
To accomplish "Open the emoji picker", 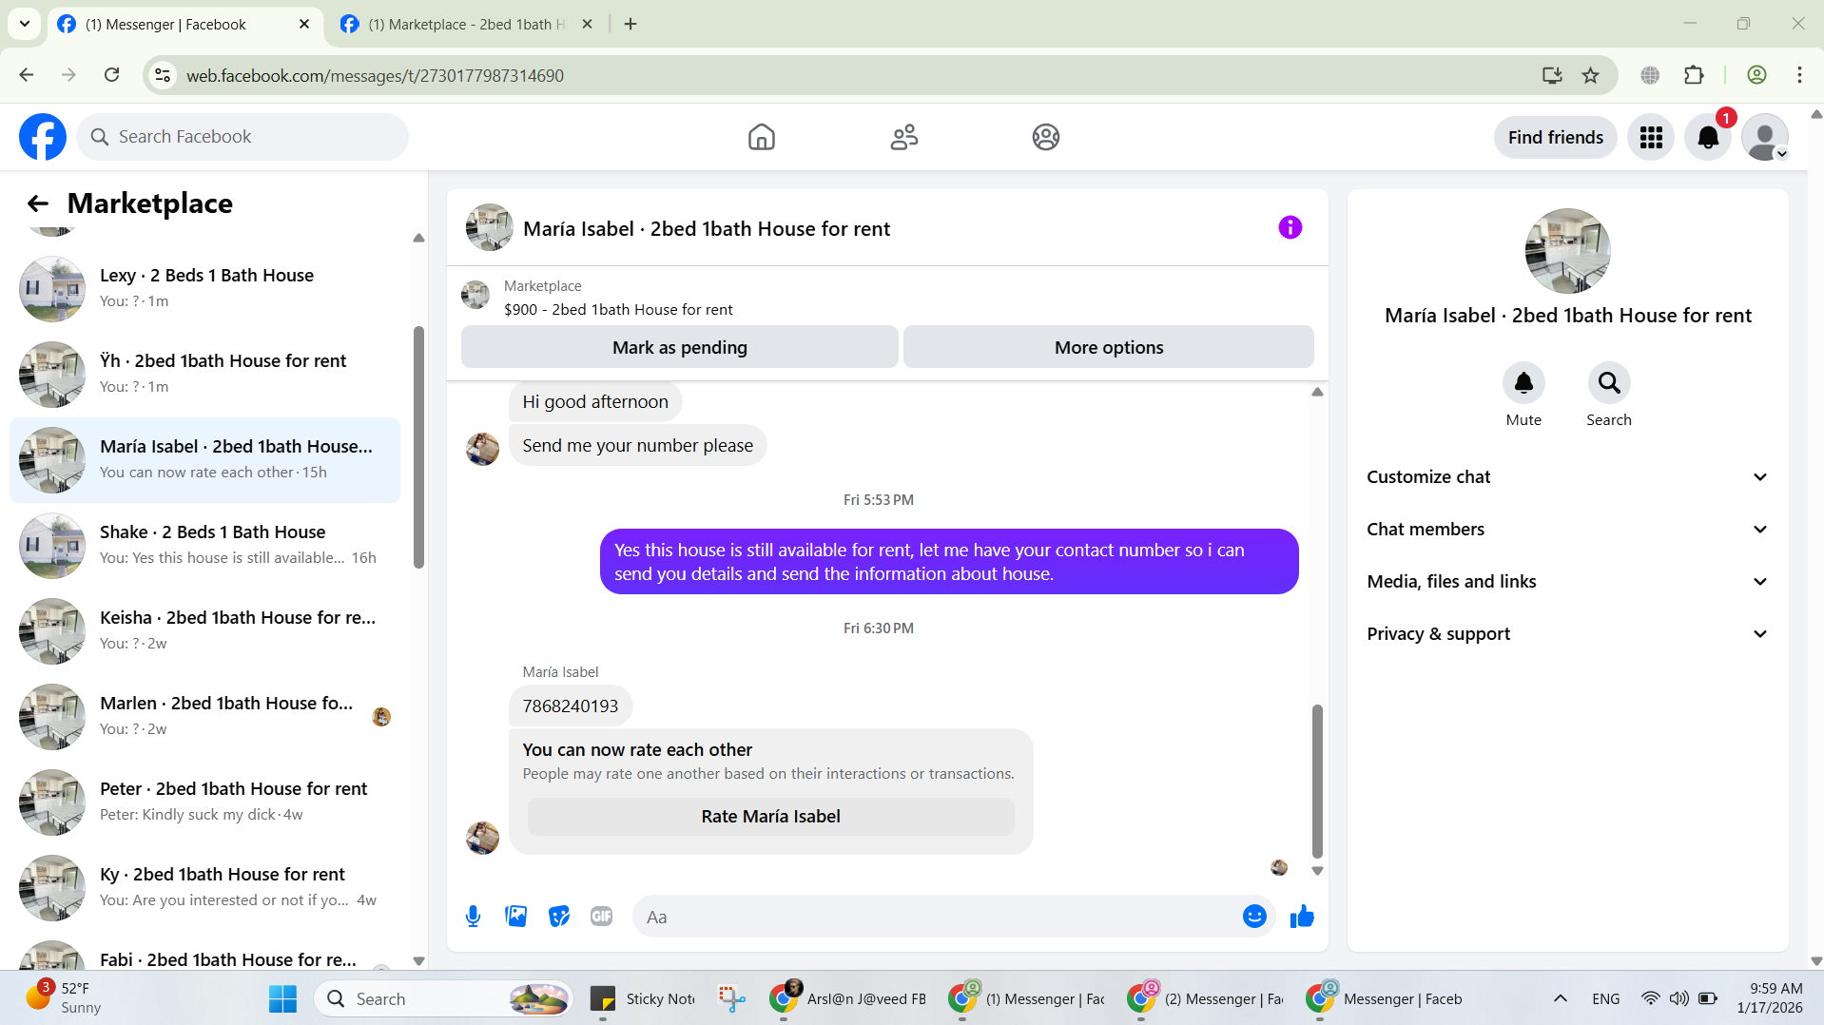I will click(x=1253, y=917).
